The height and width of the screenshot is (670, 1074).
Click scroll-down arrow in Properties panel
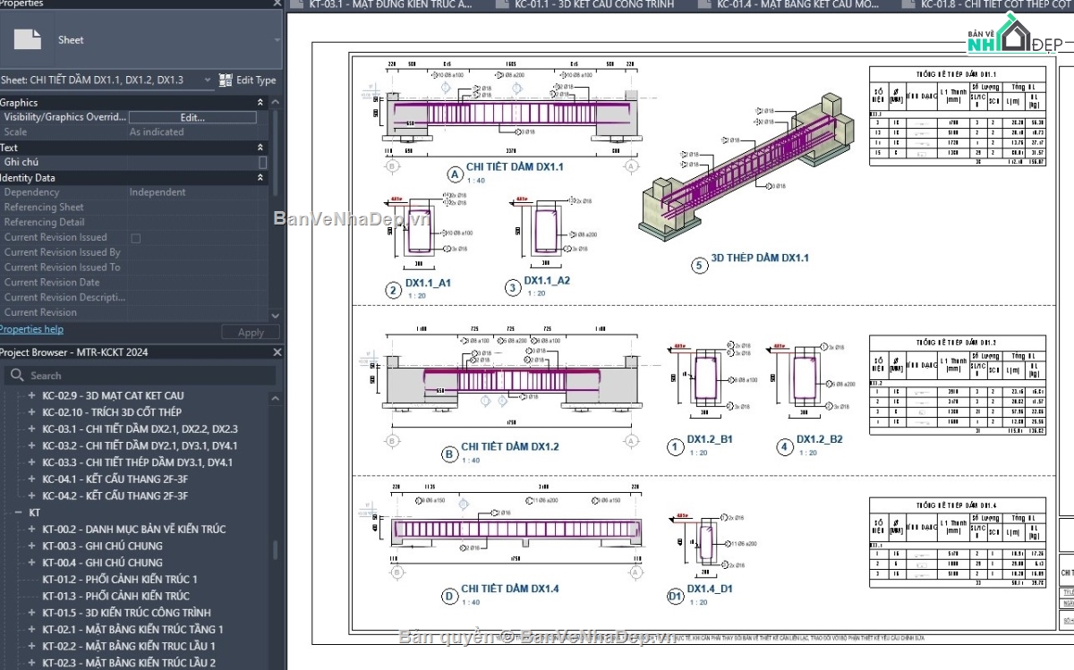[276, 314]
